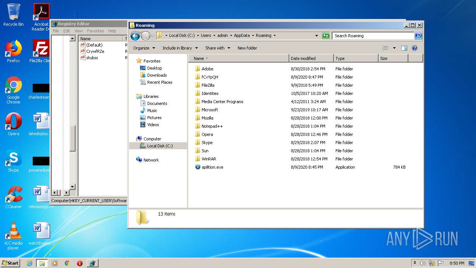
Task: Select the CrywfRZe registry value
Action: pos(92,51)
